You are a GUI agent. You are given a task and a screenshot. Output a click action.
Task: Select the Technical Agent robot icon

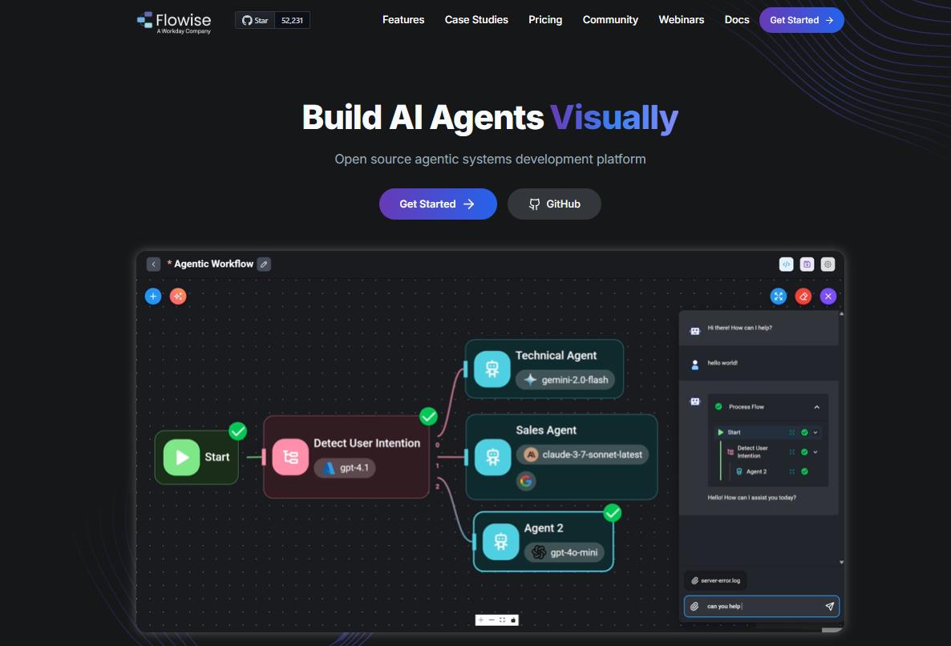click(492, 369)
